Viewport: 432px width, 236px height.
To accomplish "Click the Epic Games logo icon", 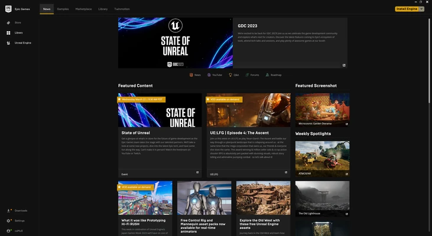I will (8, 9).
